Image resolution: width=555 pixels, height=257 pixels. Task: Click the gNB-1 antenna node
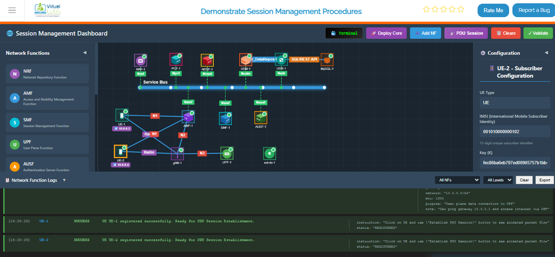(177, 154)
